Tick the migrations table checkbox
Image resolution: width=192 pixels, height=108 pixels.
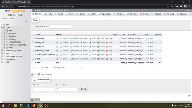click(33, 46)
